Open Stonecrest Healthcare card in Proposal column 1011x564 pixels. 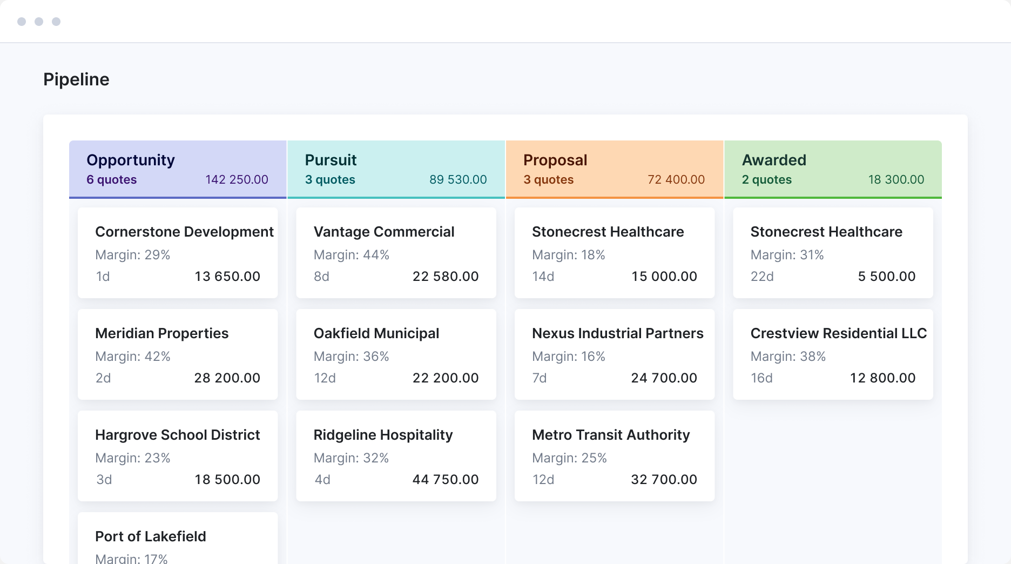(614, 253)
